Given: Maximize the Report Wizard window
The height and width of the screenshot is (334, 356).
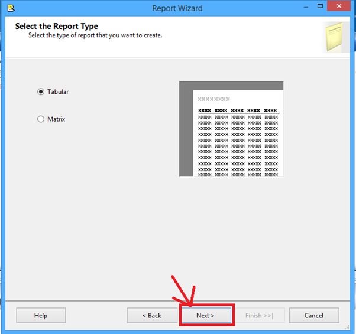Looking at the screenshot, I should pyautogui.click(x=320, y=6).
